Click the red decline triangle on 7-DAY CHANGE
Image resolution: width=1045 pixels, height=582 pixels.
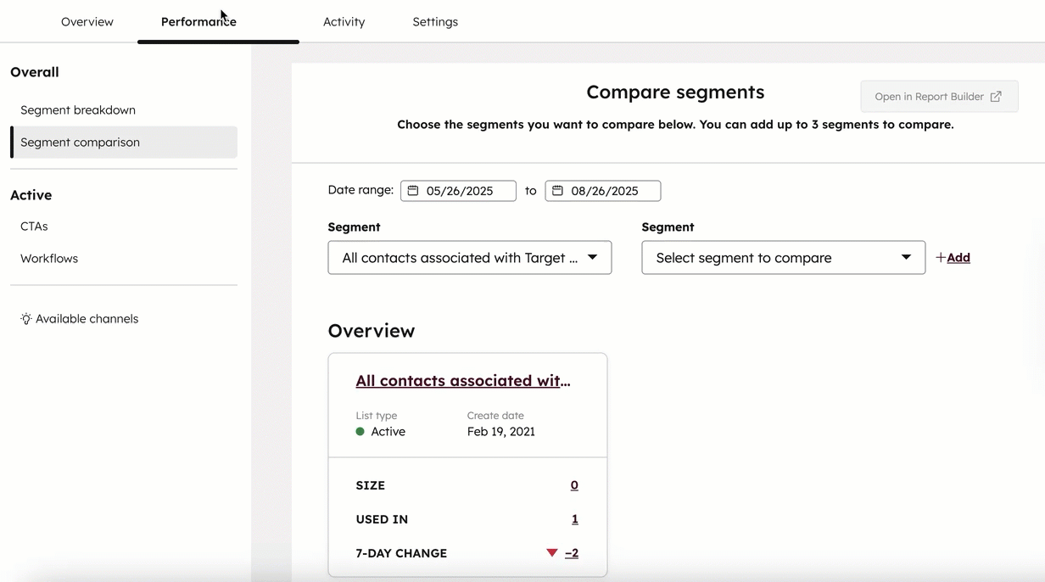tap(552, 552)
